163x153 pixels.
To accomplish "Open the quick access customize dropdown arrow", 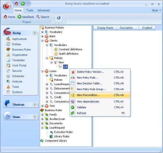I will 28,3.
